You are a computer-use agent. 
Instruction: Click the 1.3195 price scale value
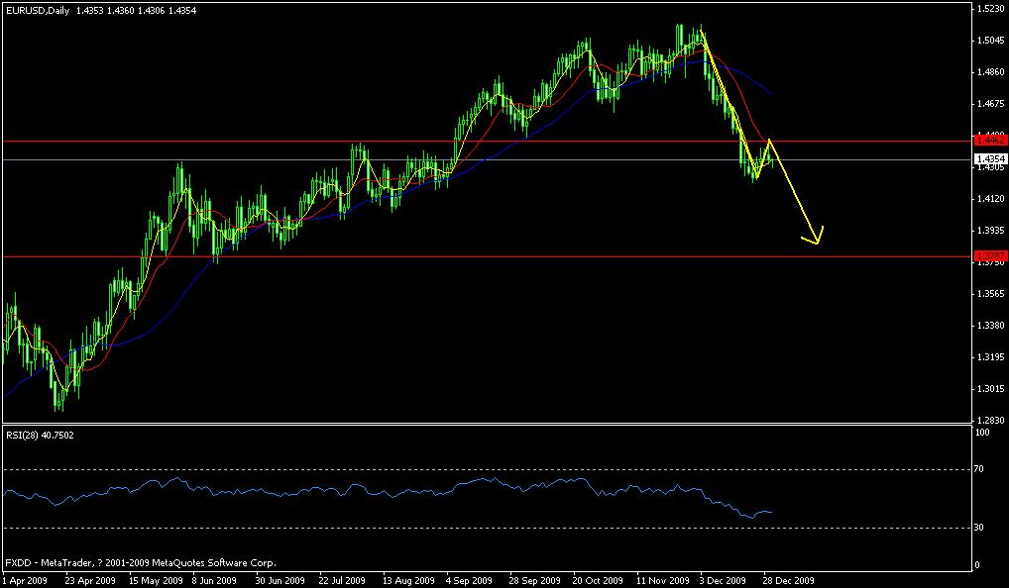(x=991, y=356)
